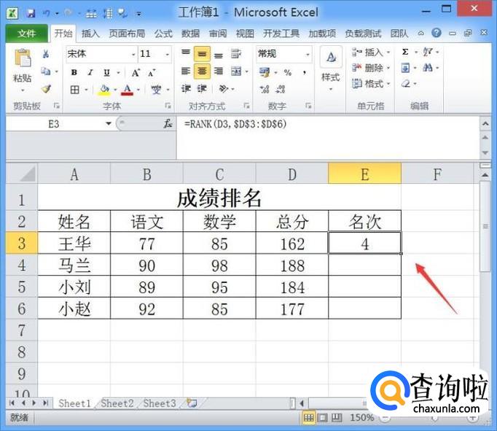497x431 pixels.
Task: Click Merge and Center icon
Action: (236, 71)
